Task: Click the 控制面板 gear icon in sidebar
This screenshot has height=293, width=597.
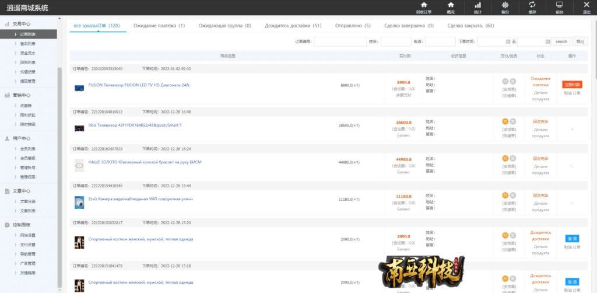Action: [x=7, y=225]
